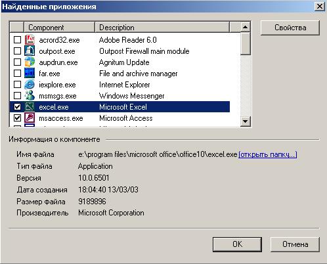Click the blue FAR manager icon beside far.exe
Screen dimensions: 327x264
[x=30, y=74]
